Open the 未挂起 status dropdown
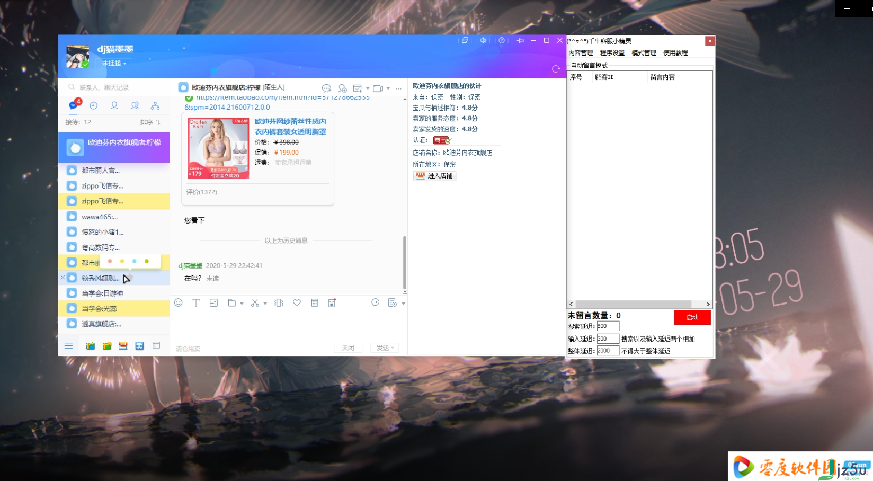Viewport: 873px width, 481px height. click(x=114, y=63)
